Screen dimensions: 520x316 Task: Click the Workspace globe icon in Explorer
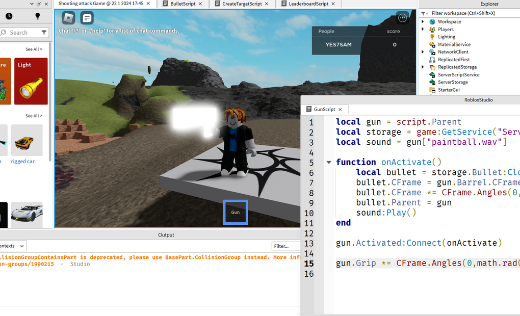click(x=432, y=21)
